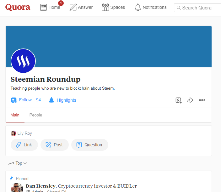Click the Follow icon with checkmark

[x=14, y=100]
